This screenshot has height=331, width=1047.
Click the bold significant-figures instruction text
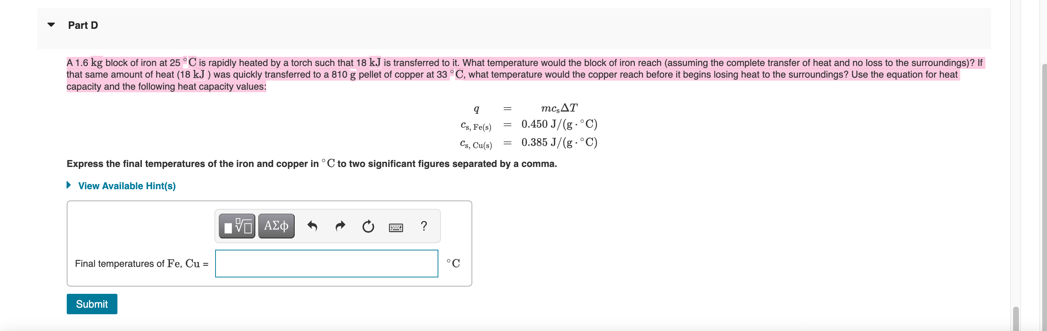pyautogui.click(x=312, y=164)
